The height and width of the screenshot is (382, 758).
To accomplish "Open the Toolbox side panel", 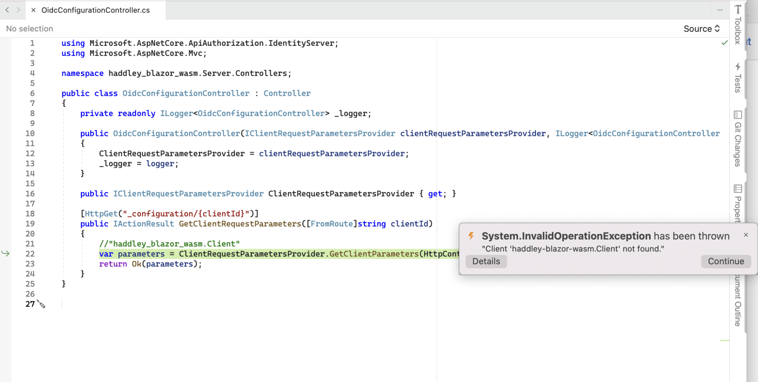I will pyautogui.click(x=738, y=25).
